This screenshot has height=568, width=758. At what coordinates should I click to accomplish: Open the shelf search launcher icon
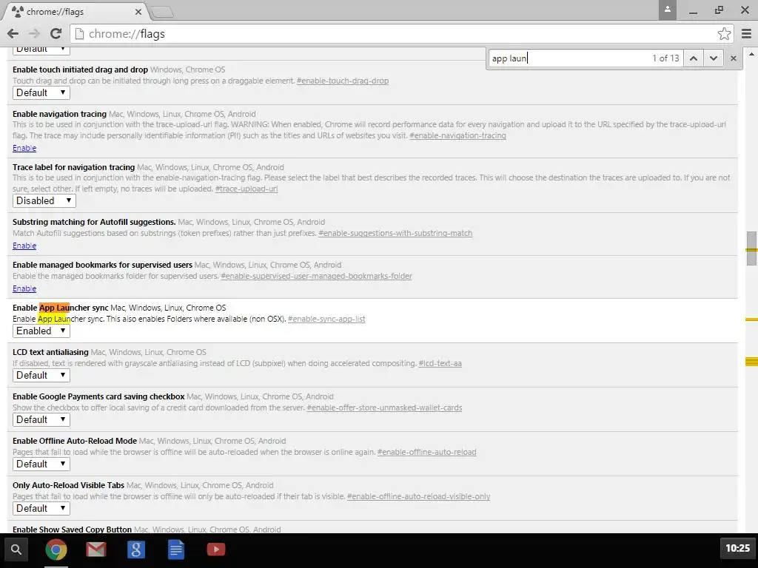point(16,550)
